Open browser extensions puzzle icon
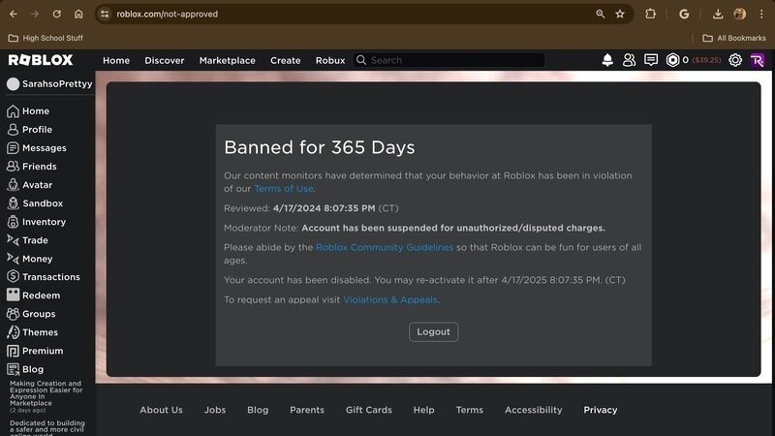The width and height of the screenshot is (775, 436). [x=650, y=14]
